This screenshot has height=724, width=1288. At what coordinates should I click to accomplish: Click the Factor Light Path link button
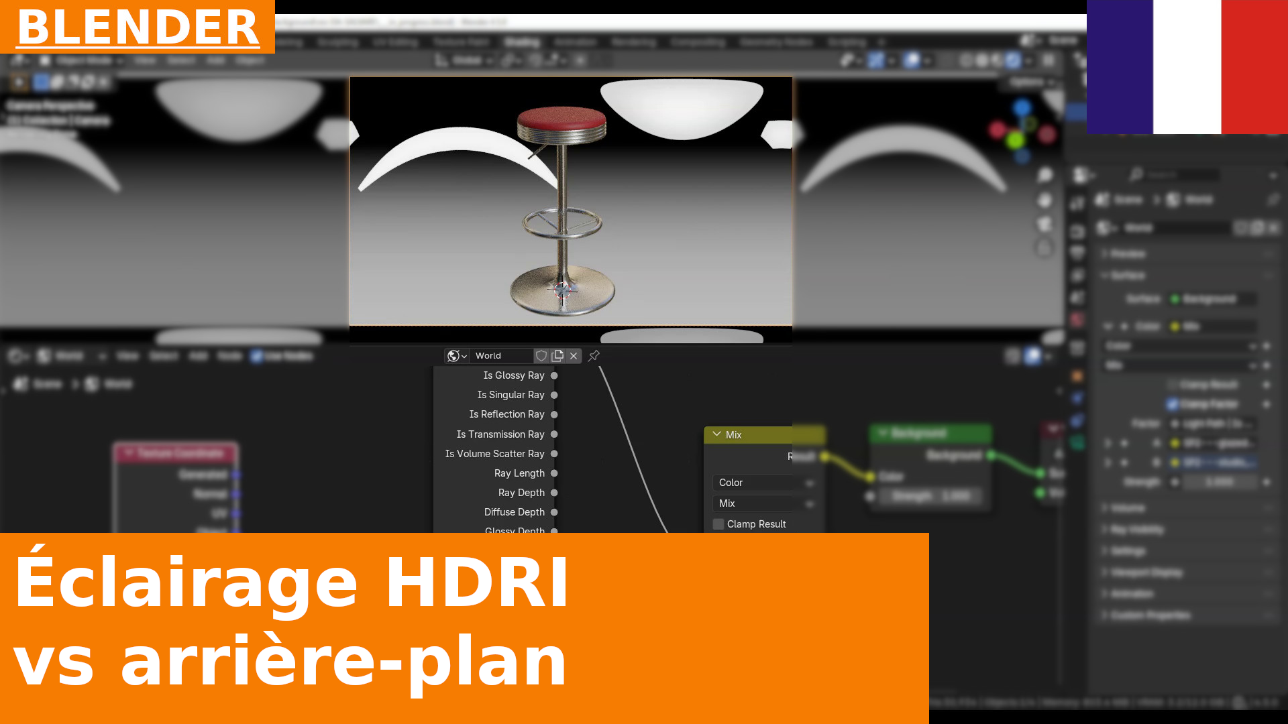pos(1214,424)
